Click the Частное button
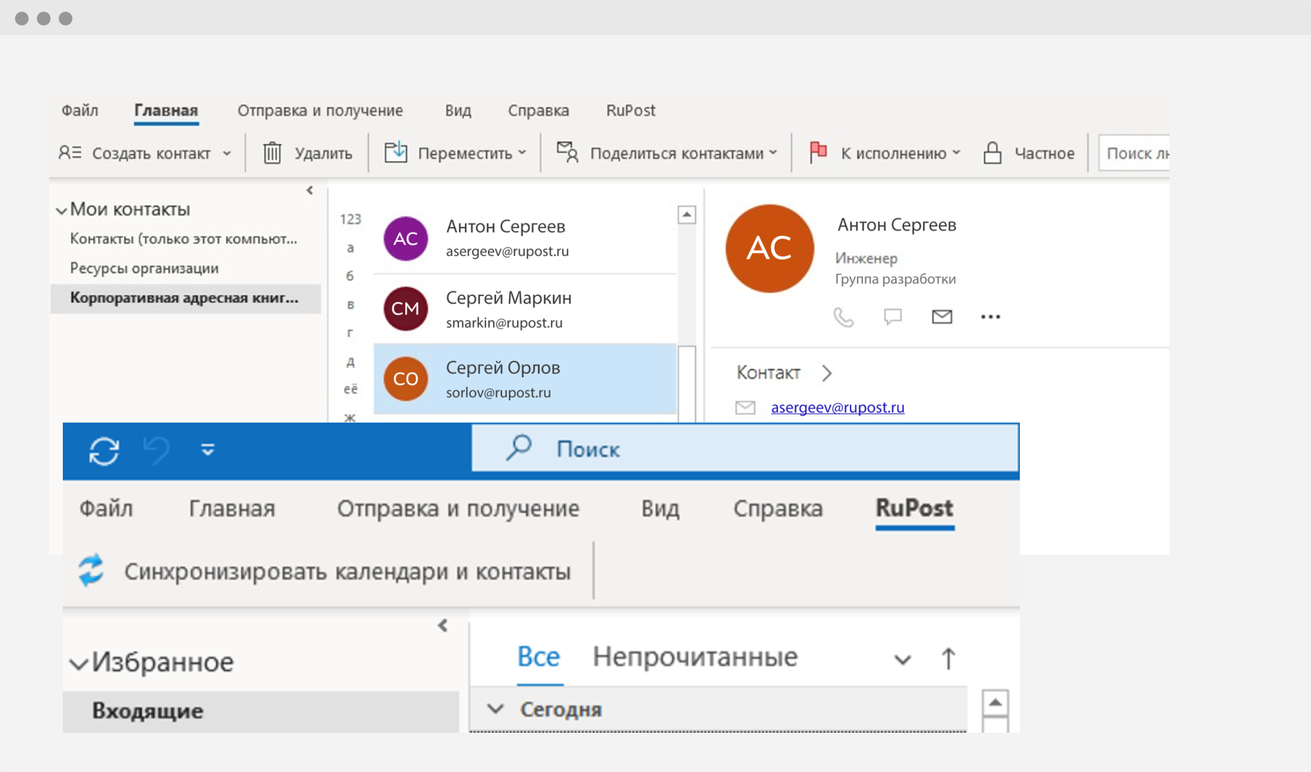 [1029, 153]
